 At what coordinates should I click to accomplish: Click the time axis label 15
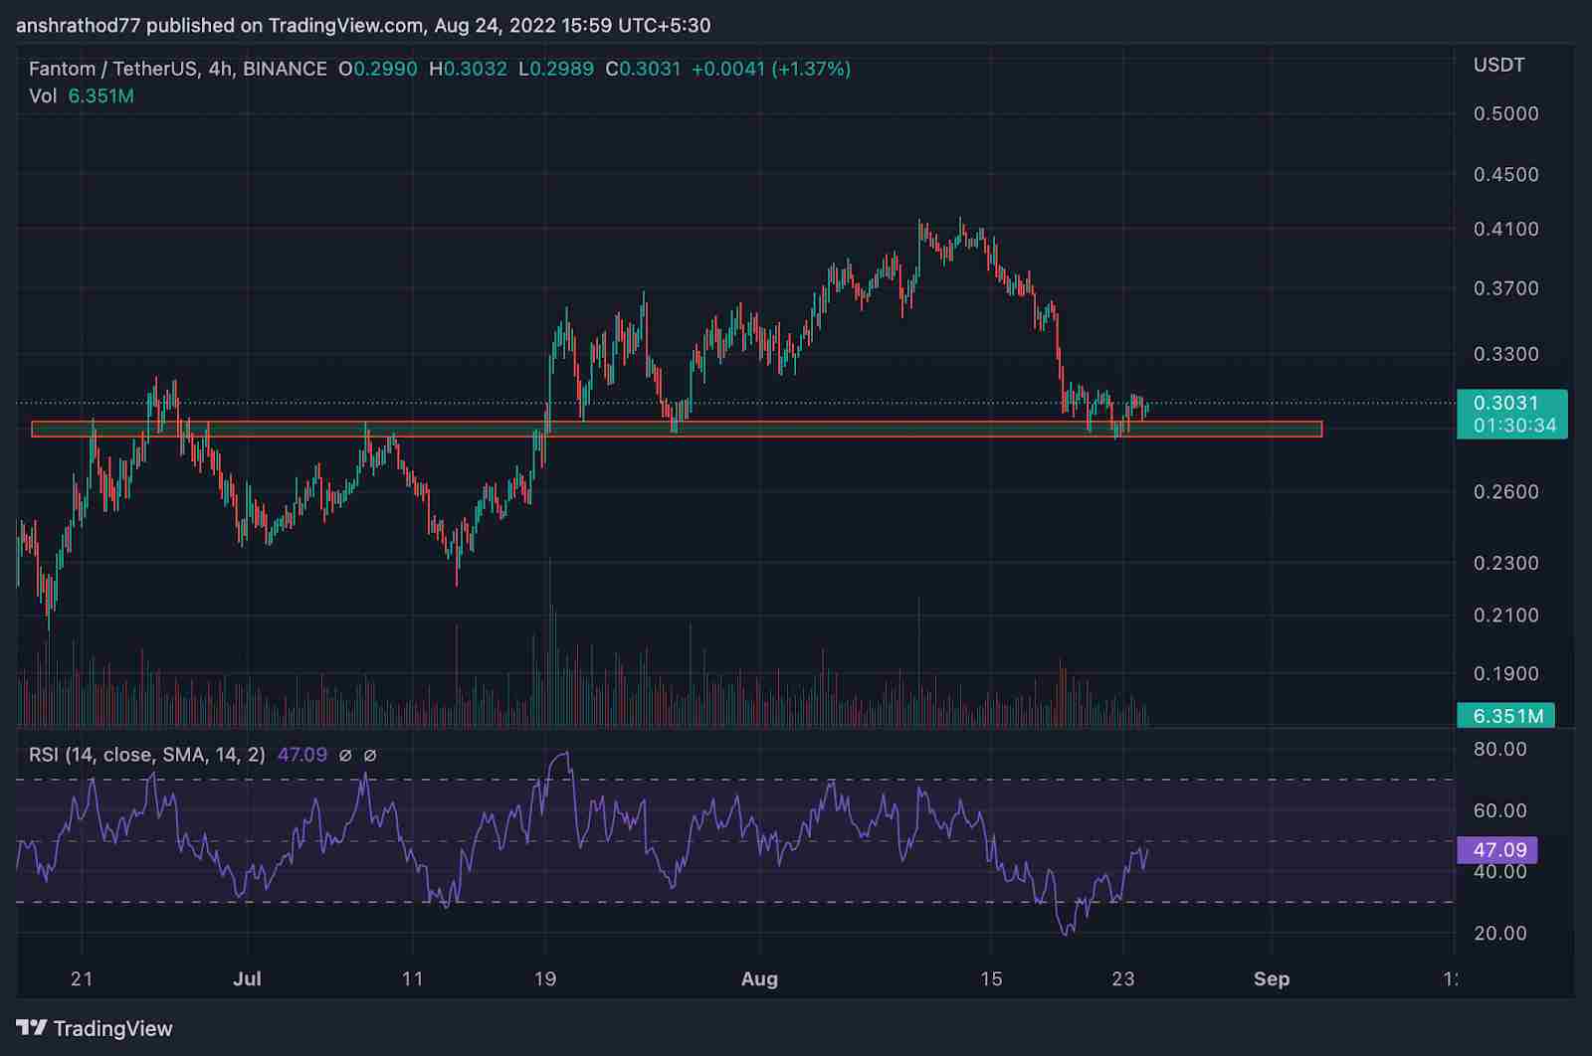991,978
